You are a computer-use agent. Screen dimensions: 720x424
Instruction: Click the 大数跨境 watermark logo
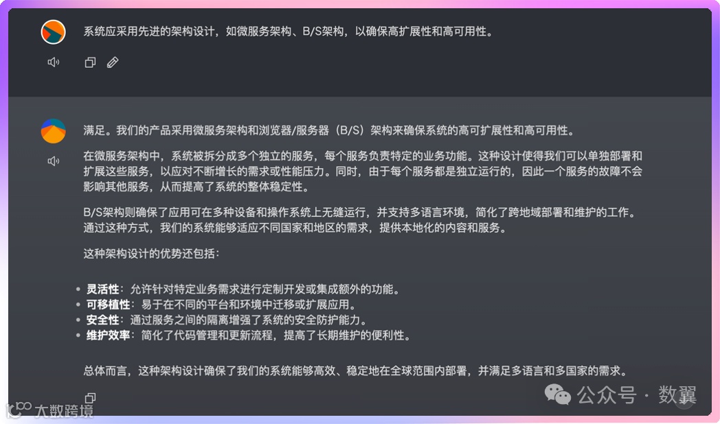tap(49, 410)
